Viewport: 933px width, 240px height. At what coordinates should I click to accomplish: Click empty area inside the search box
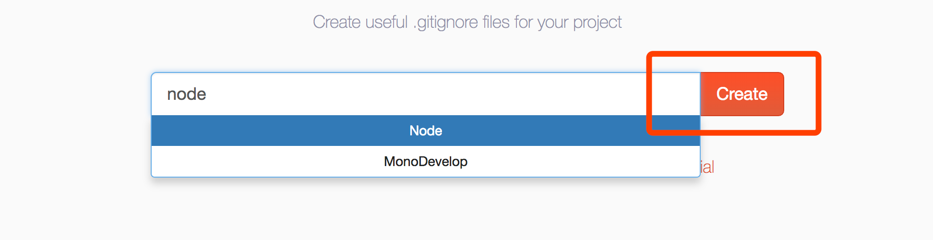(432, 94)
